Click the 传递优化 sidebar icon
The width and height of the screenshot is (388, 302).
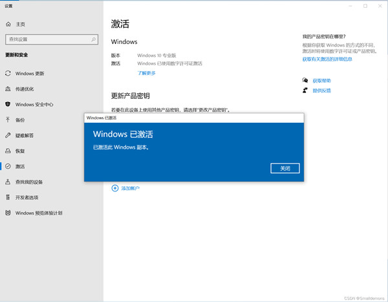click(x=8, y=89)
